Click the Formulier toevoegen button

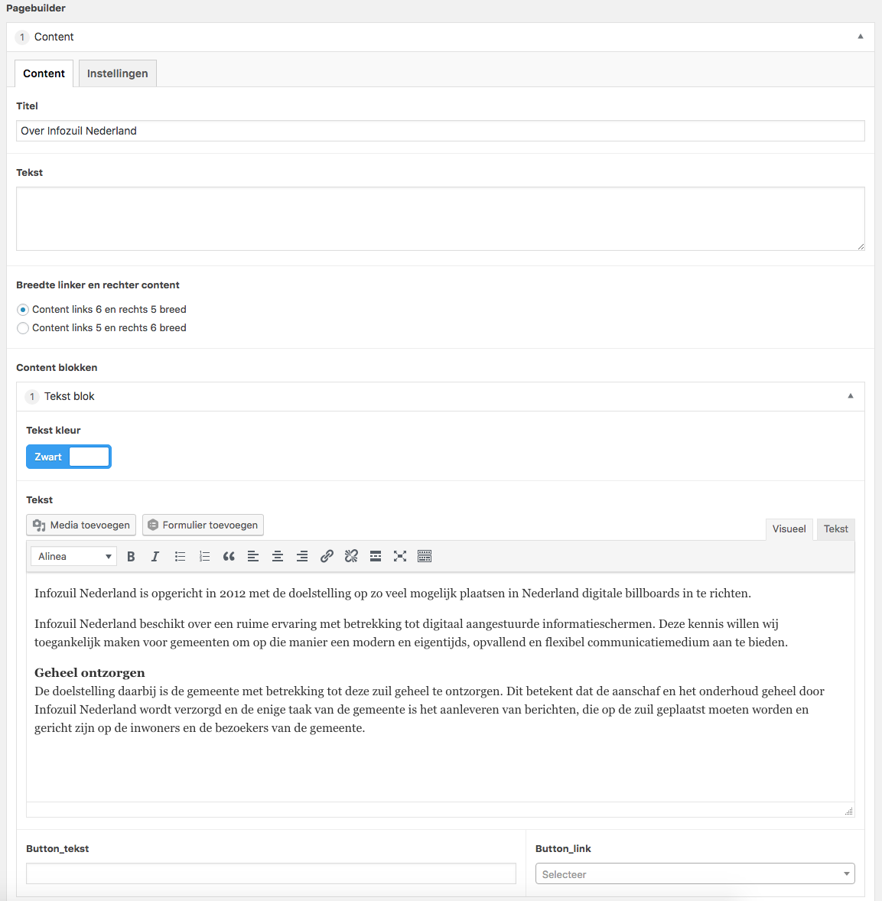(203, 525)
